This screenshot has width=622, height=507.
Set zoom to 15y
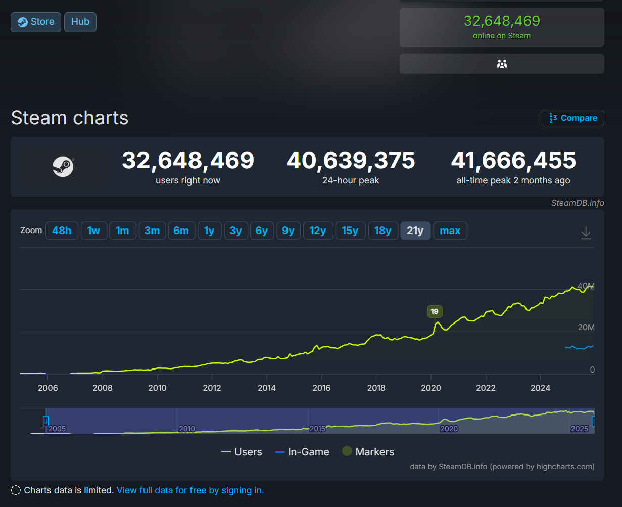pos(350,231)
